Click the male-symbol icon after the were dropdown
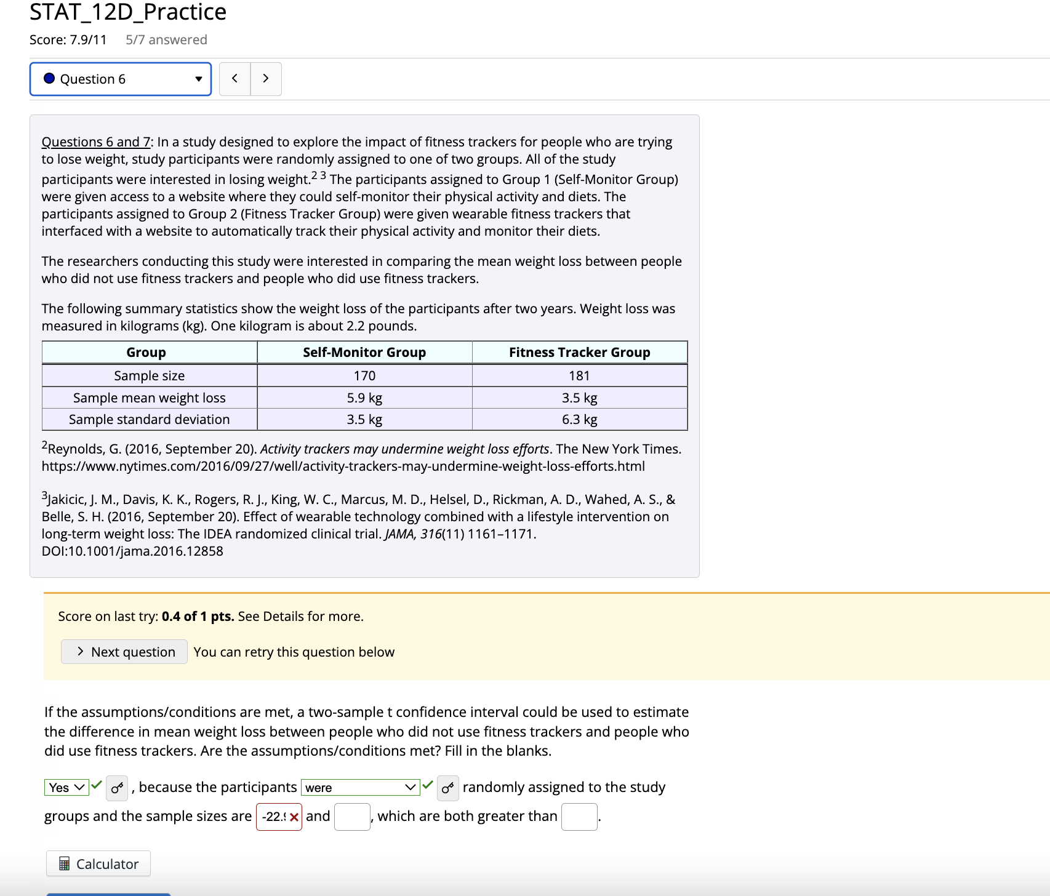This screenshot has width=1050, height=896. point(447,788)
